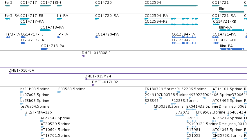Click the CG14718-PA protein feature
This screenshot has width=247, height=140.
pyautogui.click(x=44, y=49)
